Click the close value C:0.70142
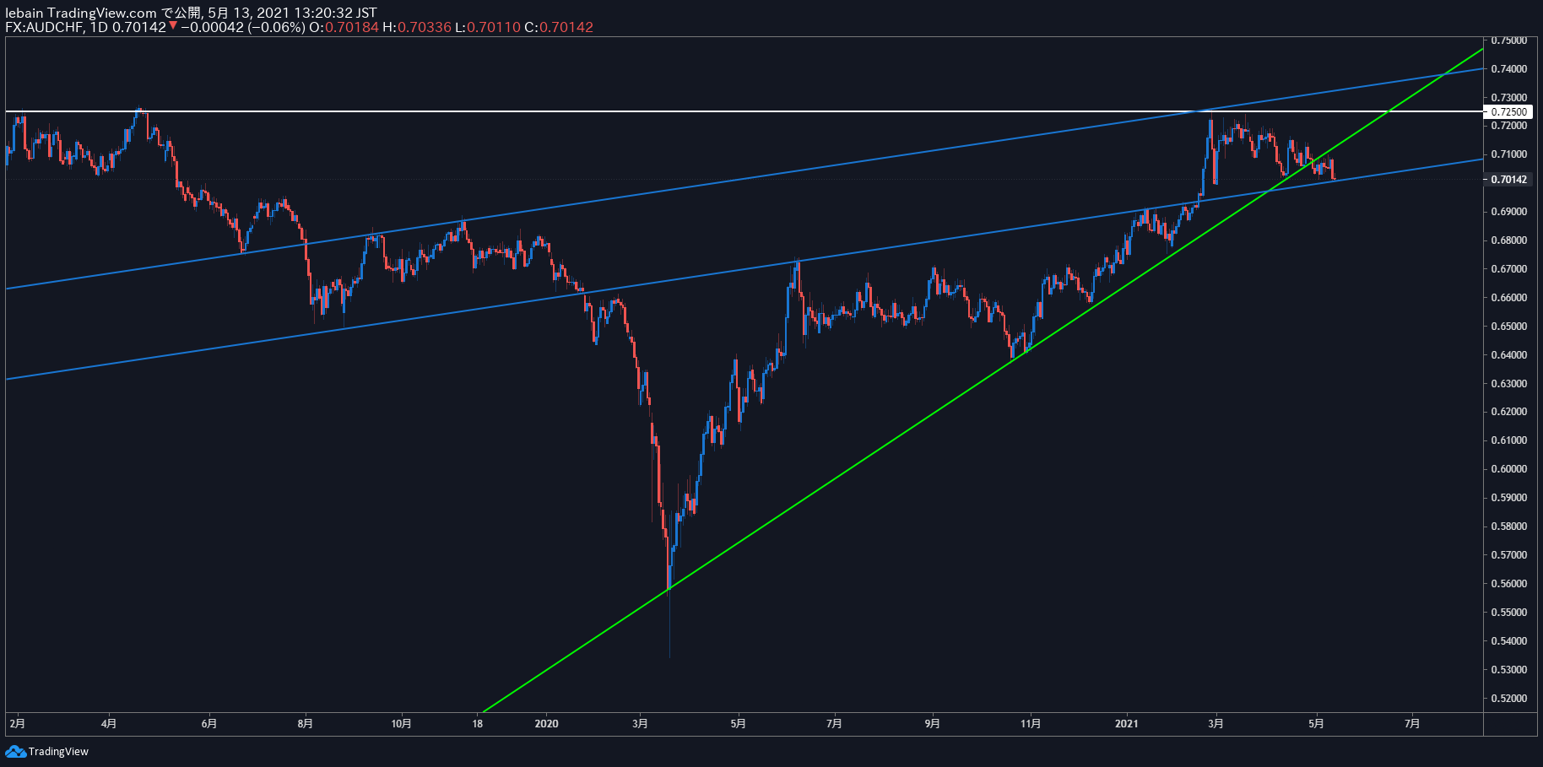Image resolution: width=1543 pixels, height=767 pixels. tap(559, 27)
